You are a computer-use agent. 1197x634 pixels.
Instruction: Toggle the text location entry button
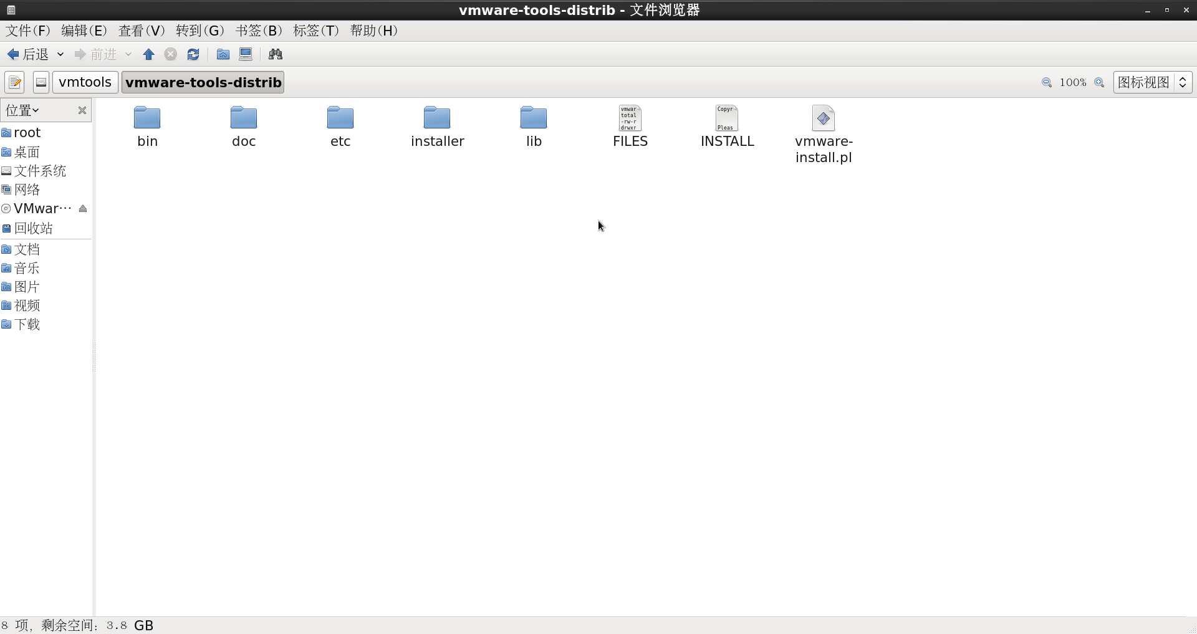click(x=14, y=82)
